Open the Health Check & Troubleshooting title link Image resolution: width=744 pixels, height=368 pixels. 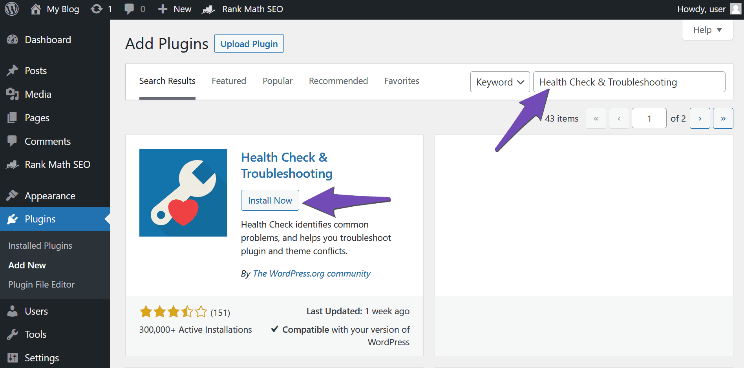coord(287,165)
